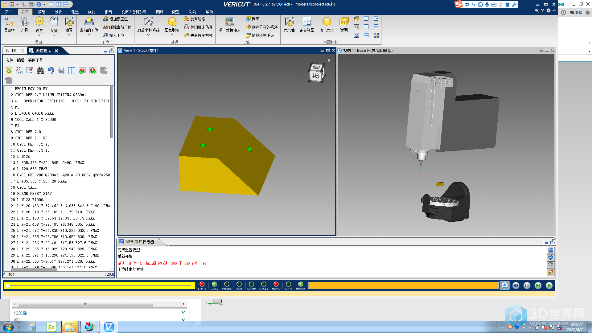
Task: Click 增加新工位 button
Action: pyautogui.click(x=116, y=19)
